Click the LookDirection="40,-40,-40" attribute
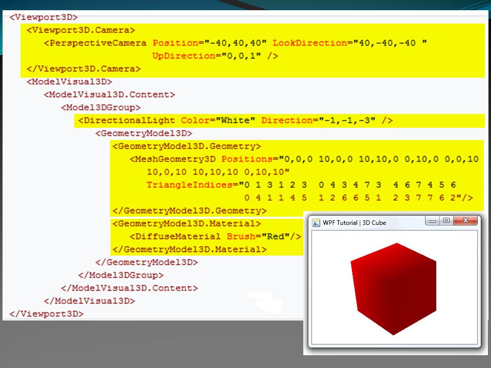 pyautogui.click(x=349, y=43)
